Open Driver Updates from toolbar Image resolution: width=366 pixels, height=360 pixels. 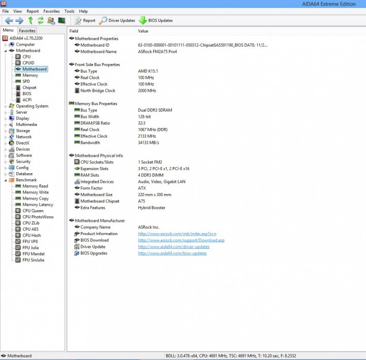[x=117, y=20]
